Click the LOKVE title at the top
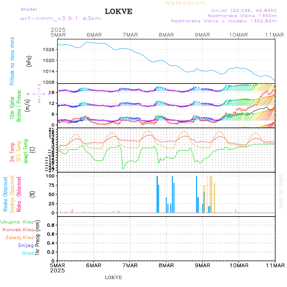Image resolution: width=287 pixels, height=287 pixels. (119, 12)
